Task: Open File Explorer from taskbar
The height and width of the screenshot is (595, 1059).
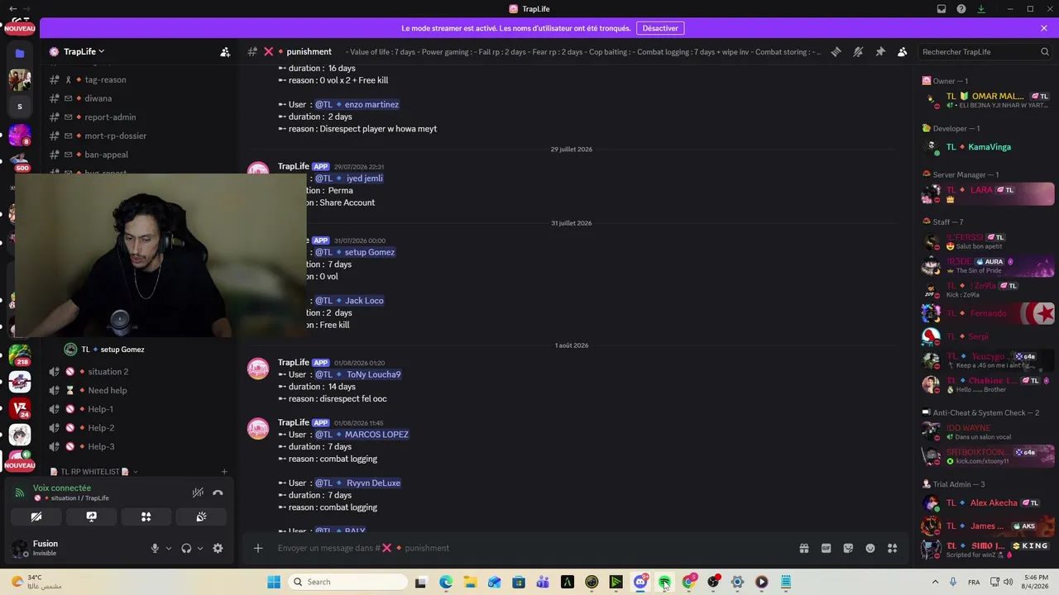Action: pos(470,582)
